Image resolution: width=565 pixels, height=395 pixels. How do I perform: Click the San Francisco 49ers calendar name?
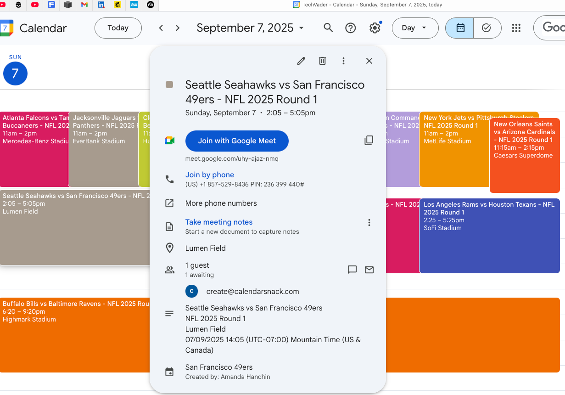coord(219,367)
